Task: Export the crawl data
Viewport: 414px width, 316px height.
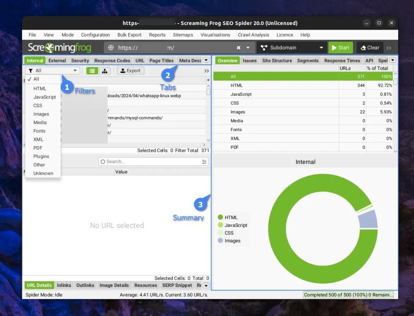Action: 131,70
